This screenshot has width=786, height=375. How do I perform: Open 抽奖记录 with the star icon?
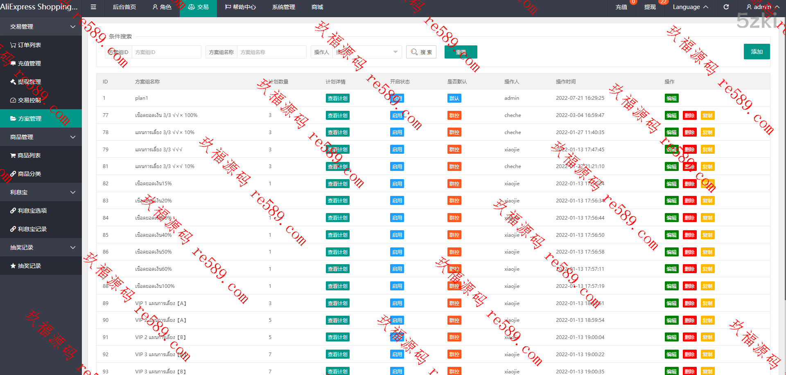29,266
